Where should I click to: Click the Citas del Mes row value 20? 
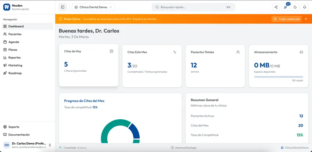click(300, 125)
